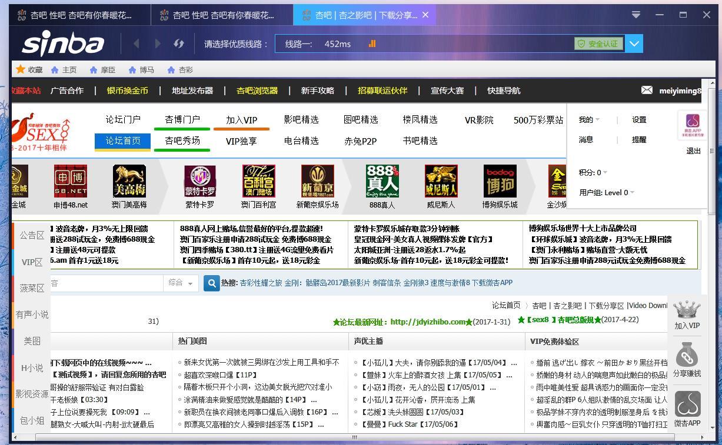Open the 影吧精选 menu item
The width and height of the screenshot is (722, 445).
pyautogui.click(x=301, y=120)
